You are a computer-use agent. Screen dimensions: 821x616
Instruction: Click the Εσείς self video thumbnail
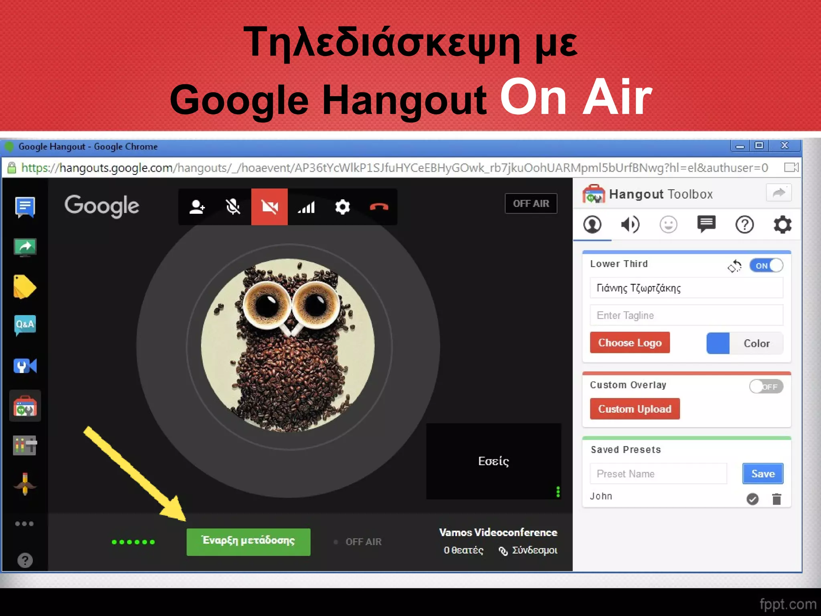(x=493, y=461)
